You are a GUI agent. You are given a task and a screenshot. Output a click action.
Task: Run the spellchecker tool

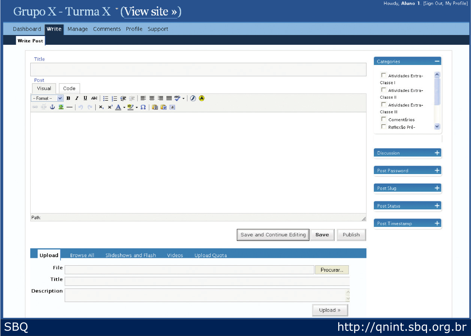click(177, 98)
